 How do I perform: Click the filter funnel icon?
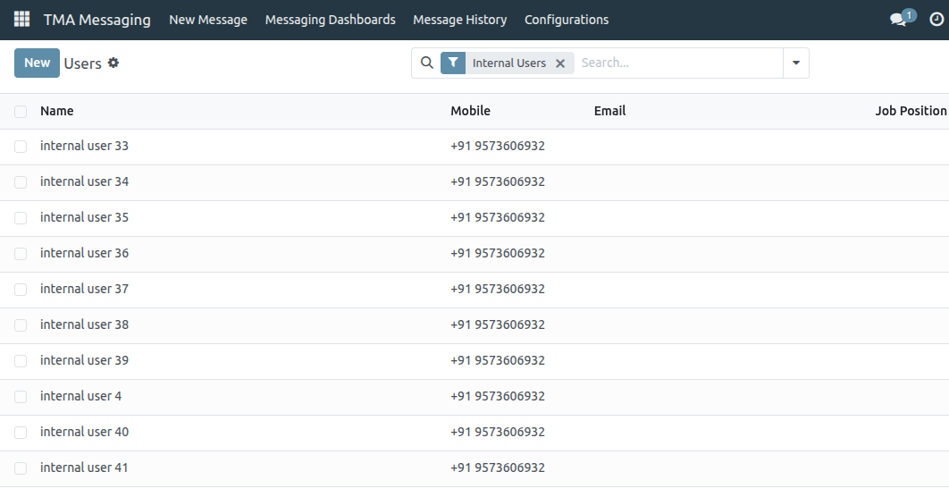pyautogui.click(x=454, y=63)
